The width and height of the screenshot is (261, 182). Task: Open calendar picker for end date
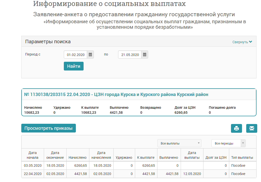pyautogui.click(x=144, y=54)
